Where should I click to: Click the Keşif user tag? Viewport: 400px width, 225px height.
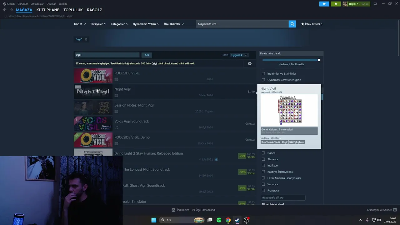[x=285, y=142]
